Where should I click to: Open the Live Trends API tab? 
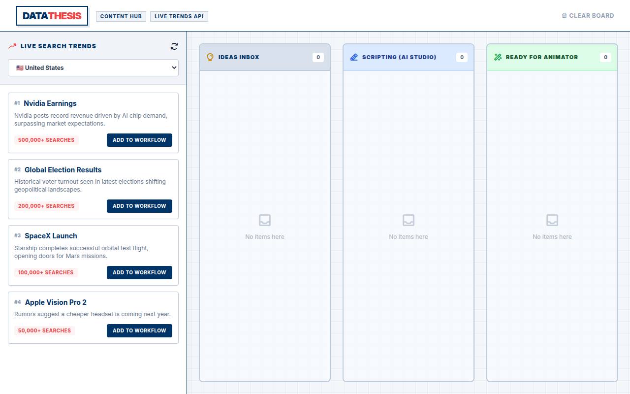point(179,16)
